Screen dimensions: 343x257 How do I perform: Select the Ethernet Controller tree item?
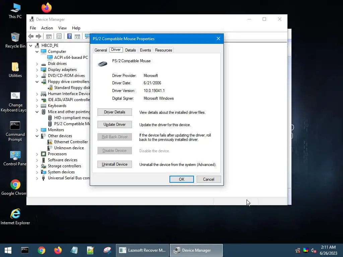point(68,142)
